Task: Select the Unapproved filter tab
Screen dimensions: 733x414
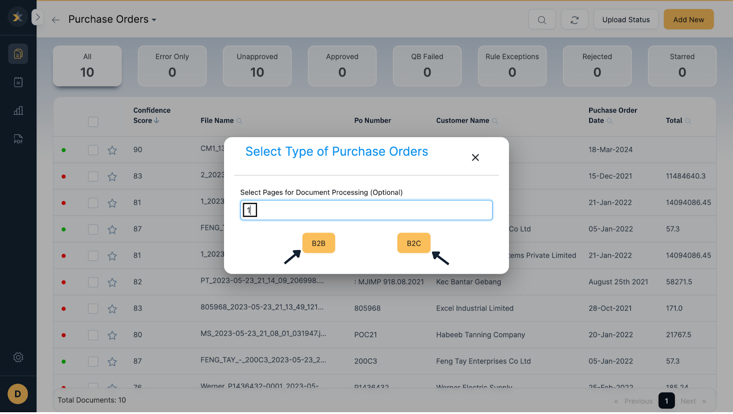Action: (257, 66)
